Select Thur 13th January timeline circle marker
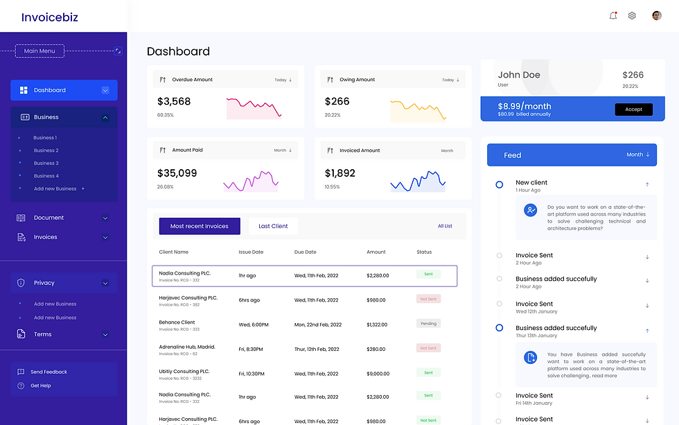Viewport: 679px width, 425px height. (500, 327)
